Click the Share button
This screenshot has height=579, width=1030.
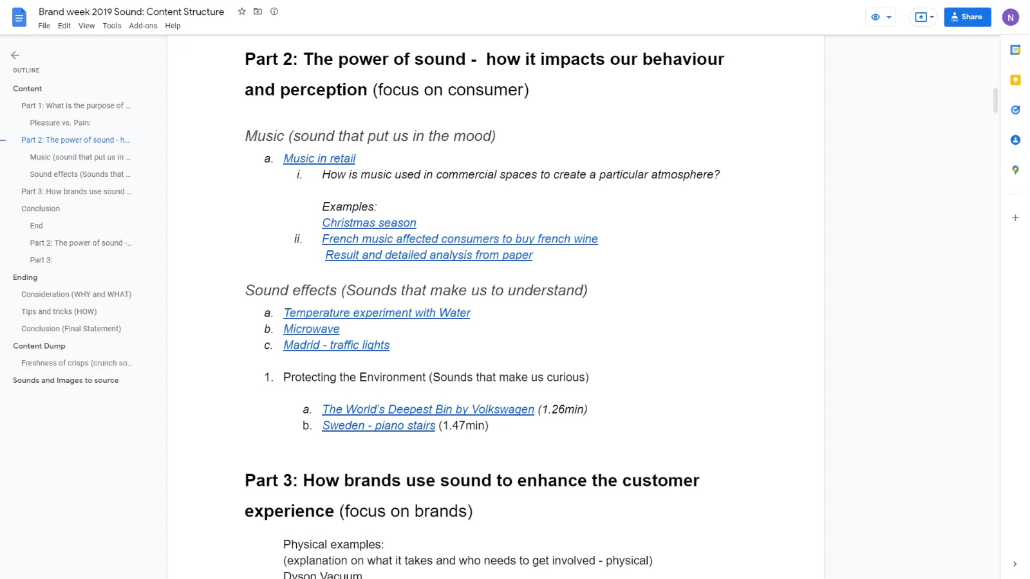point(968,17)
